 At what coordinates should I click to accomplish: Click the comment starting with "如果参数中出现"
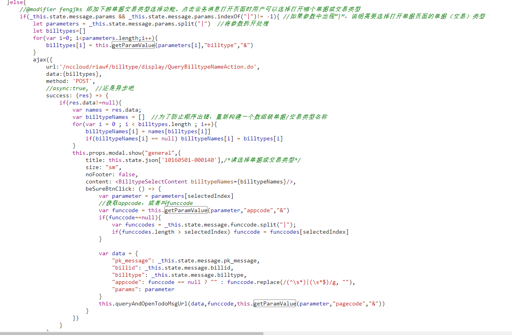click(x=383, y=16)
